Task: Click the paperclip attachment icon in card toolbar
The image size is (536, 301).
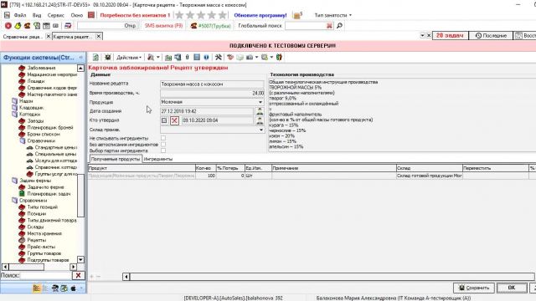Action: click(x=187, y=58)
